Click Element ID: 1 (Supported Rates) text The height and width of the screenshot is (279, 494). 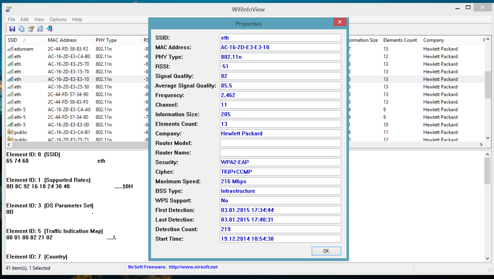coord(48,180)
